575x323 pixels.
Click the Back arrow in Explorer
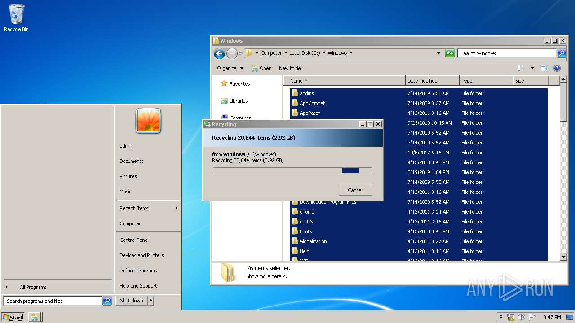point(219,53)
